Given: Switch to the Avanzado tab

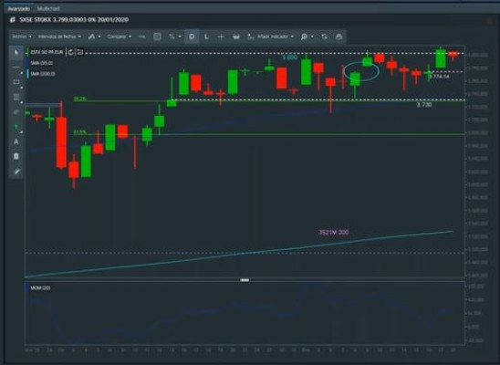Looking at the screenshot, I should point(18,8).
